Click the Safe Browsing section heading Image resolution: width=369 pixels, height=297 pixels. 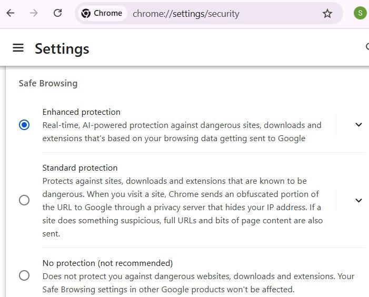pos(48,83)
